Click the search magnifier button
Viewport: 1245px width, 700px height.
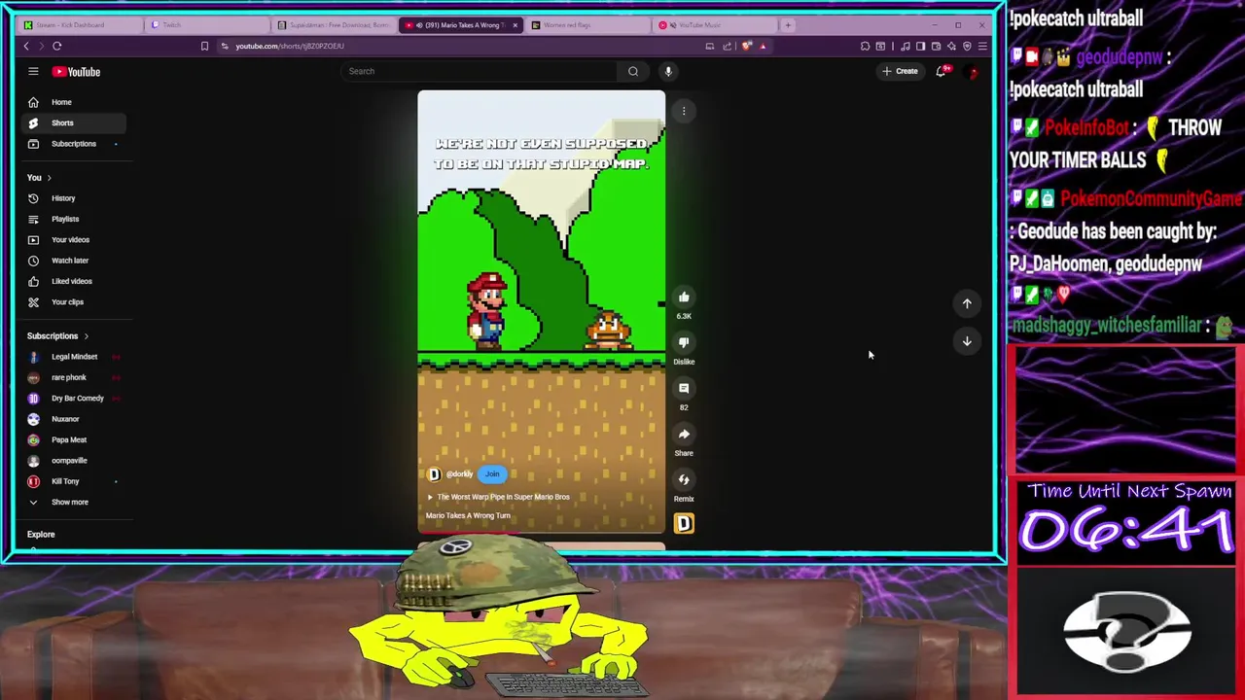[x=633, y=71]
